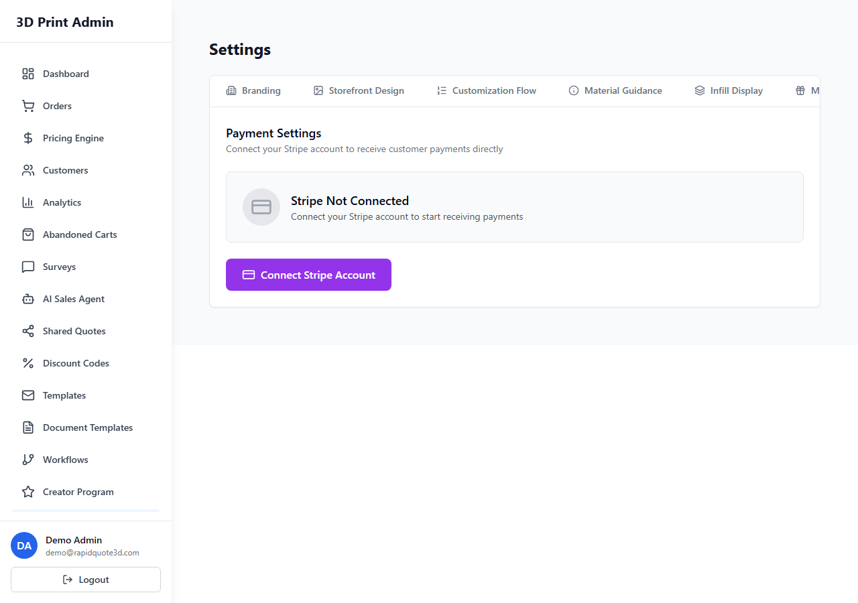Navigate to Customers
Viewport: 858px width, 603px height.
[86, 170]
